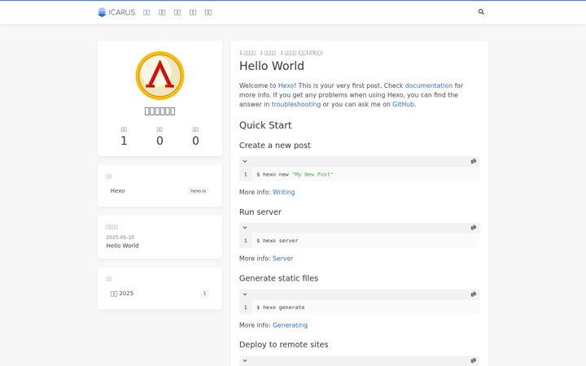Open the Hello World post title
Image resolution: width=586 pixels, height=366 pixels.
272,66
